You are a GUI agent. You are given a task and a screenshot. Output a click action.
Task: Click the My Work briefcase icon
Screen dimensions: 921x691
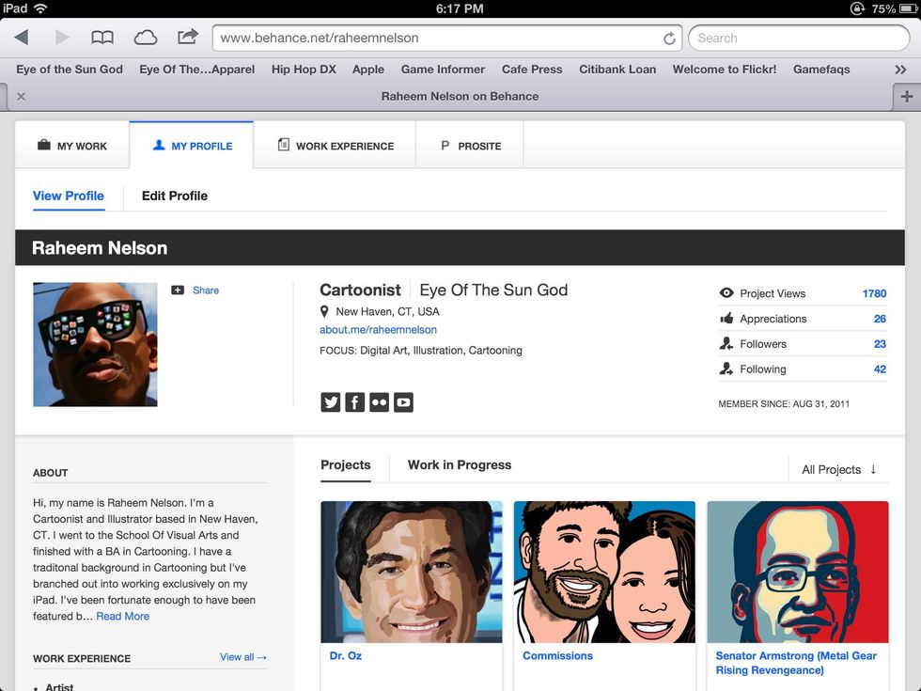44,145
